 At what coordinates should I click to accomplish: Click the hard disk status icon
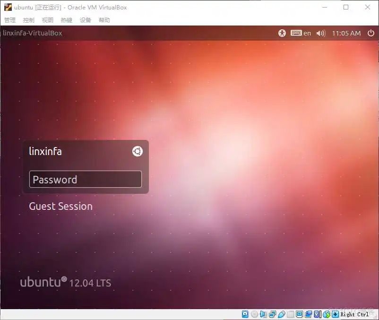(244, 314)
